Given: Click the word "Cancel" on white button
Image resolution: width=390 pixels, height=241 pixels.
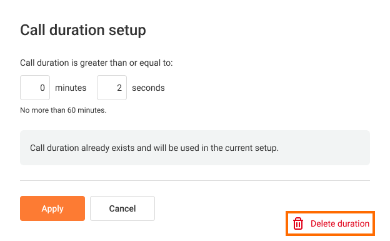Looking at the screenshot, I should coord(122,208).
